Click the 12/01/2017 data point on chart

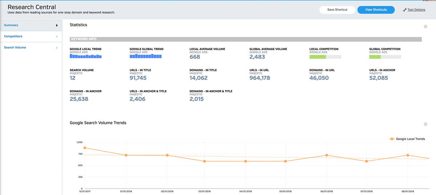[85, 148]
